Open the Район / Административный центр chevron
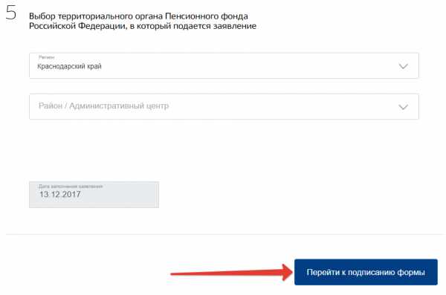The width and height of the screenshot is (446, 295). 404,107
